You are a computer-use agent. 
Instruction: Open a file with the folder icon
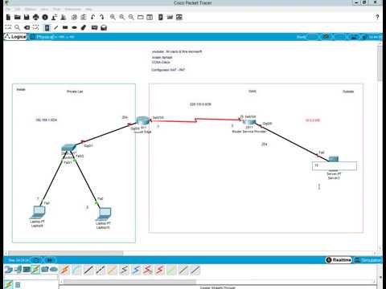[x=18, y=18]
